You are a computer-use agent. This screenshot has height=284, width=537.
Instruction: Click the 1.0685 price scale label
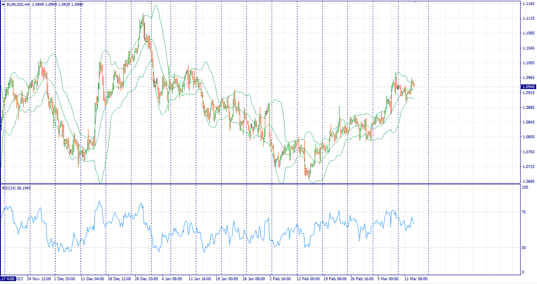[528, 181]
